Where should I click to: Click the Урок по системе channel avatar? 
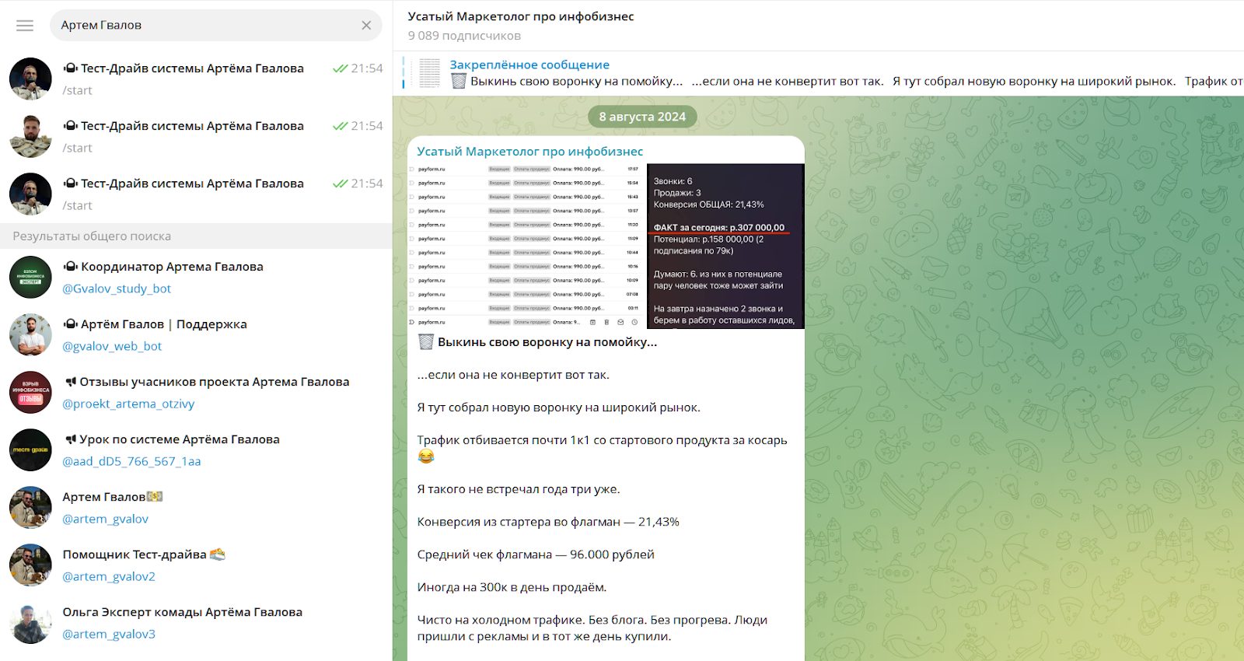pyautogui.click(x=30, y=449)
